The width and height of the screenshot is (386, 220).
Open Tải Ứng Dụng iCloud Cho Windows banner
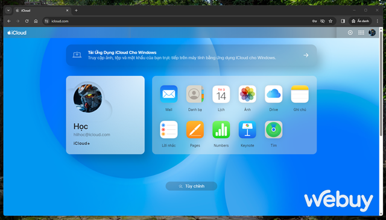(x=191, y=55)
